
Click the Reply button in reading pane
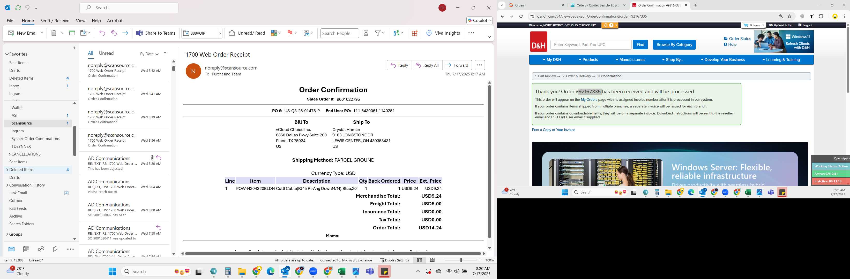pyautogui.click(x=399, y=65)
